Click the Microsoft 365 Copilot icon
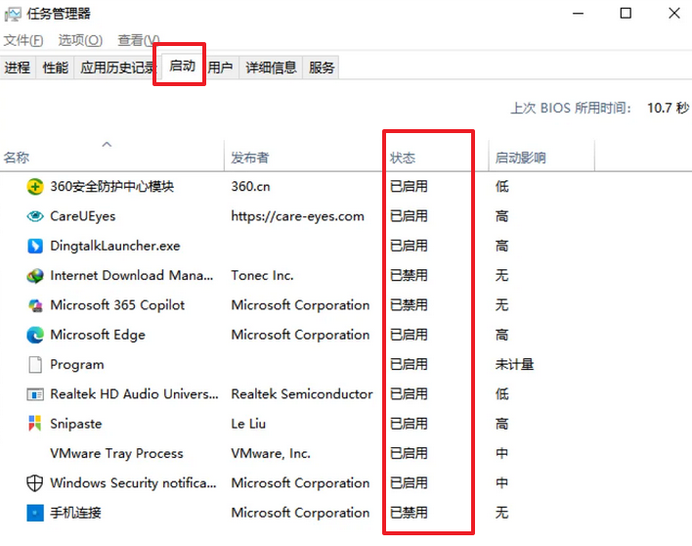Viewport: 692px width, 546px height. coord(35,305)
